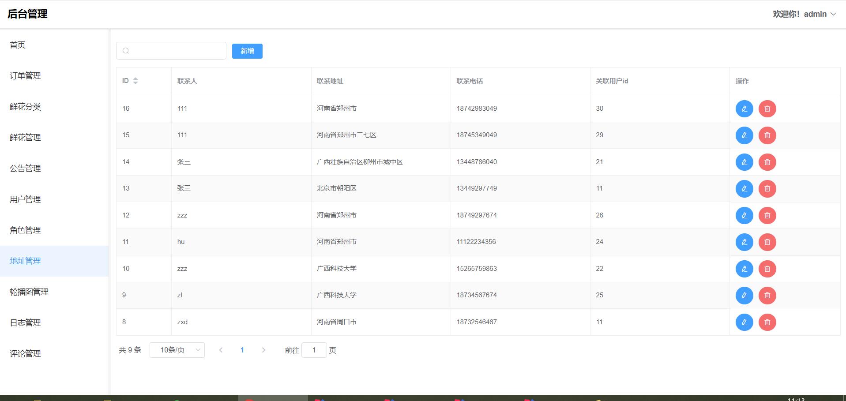Click the go-to page number input
The width and height of the screenshot is (846, 401).
click(314, 350)
